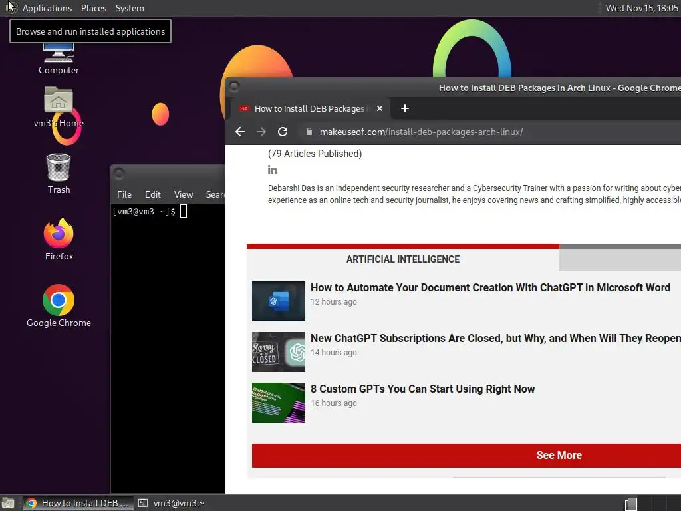681x511 pixels.
Task: View site security lock icon
Action: point(309,132)
